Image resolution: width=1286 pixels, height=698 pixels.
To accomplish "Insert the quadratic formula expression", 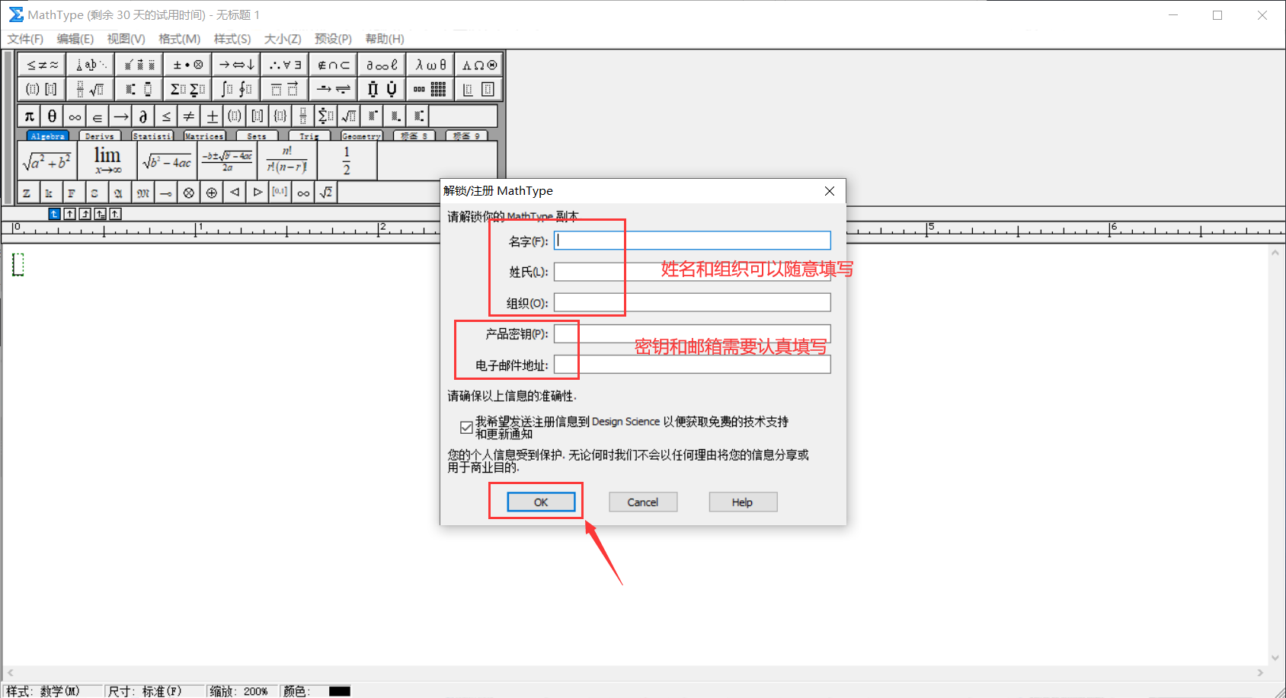I will tap(227, 161).
